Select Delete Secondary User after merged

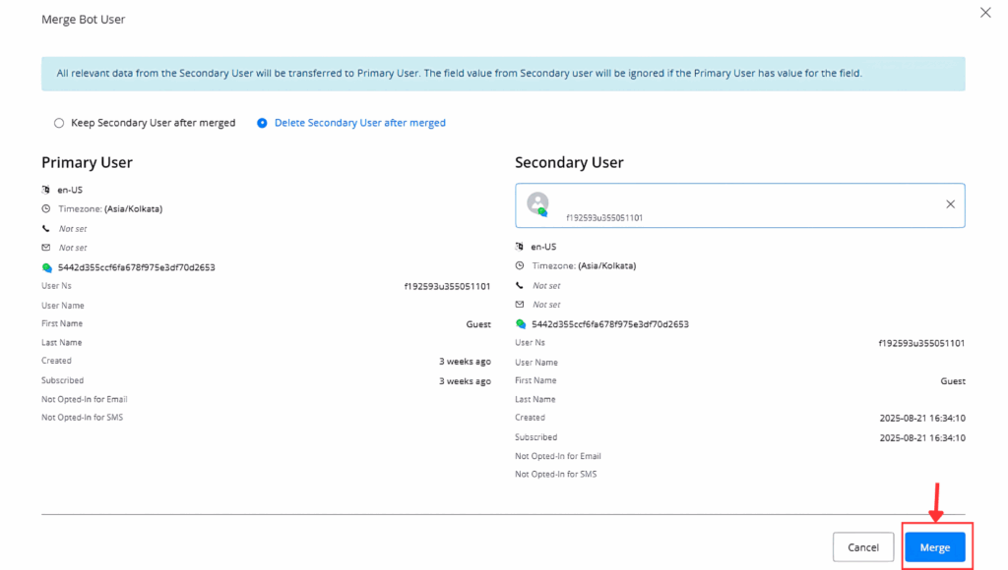(x=262, y=123)
